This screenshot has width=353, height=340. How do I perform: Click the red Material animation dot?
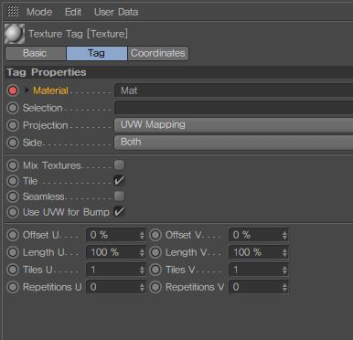(13, 90)
